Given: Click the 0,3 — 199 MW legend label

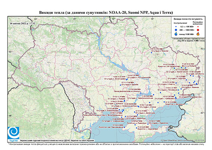Looking at the screenshot, I should [186, 26].
